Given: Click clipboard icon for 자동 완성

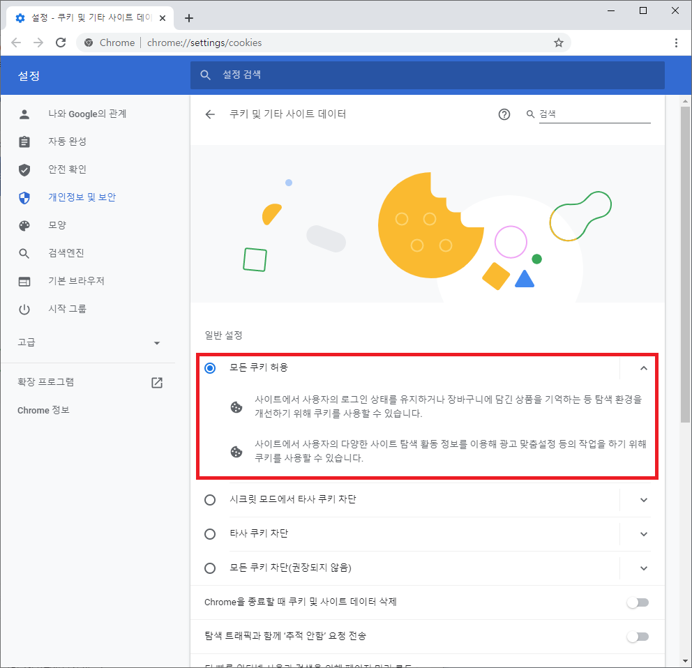Looking at the screenshot, I should point(24,142).
